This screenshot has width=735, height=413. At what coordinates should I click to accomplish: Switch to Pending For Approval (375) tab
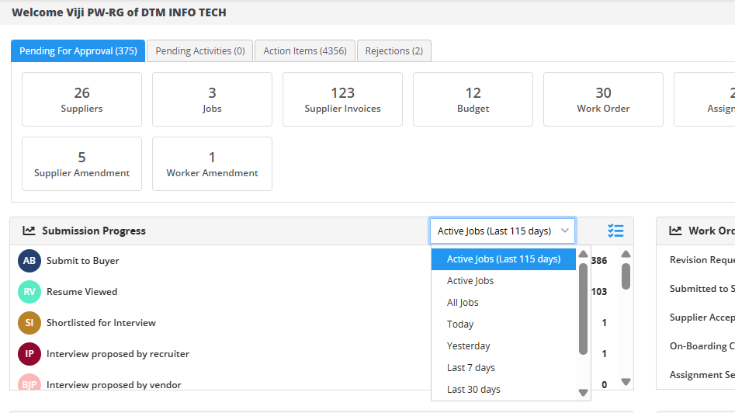click(78, 50)
